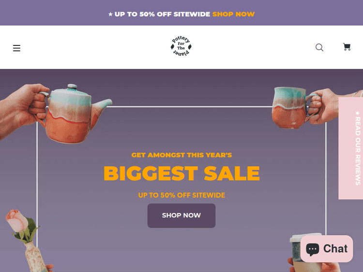Image resolution: width=363 pixels, height=272 pixels.
Task: Click the chat speech bubble icon
Action: (313, 249)
